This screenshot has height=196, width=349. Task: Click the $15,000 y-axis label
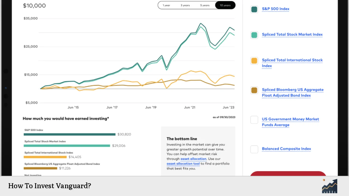point(31,75)
